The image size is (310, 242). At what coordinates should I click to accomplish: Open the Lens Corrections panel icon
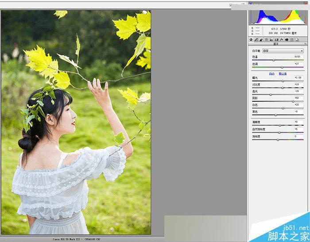[277, 39]
